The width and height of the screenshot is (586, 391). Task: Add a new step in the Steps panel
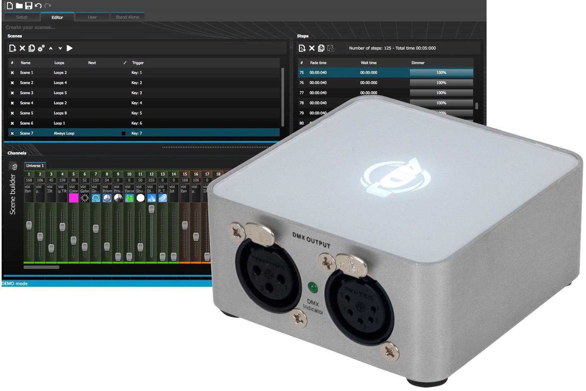click(302, 48)
